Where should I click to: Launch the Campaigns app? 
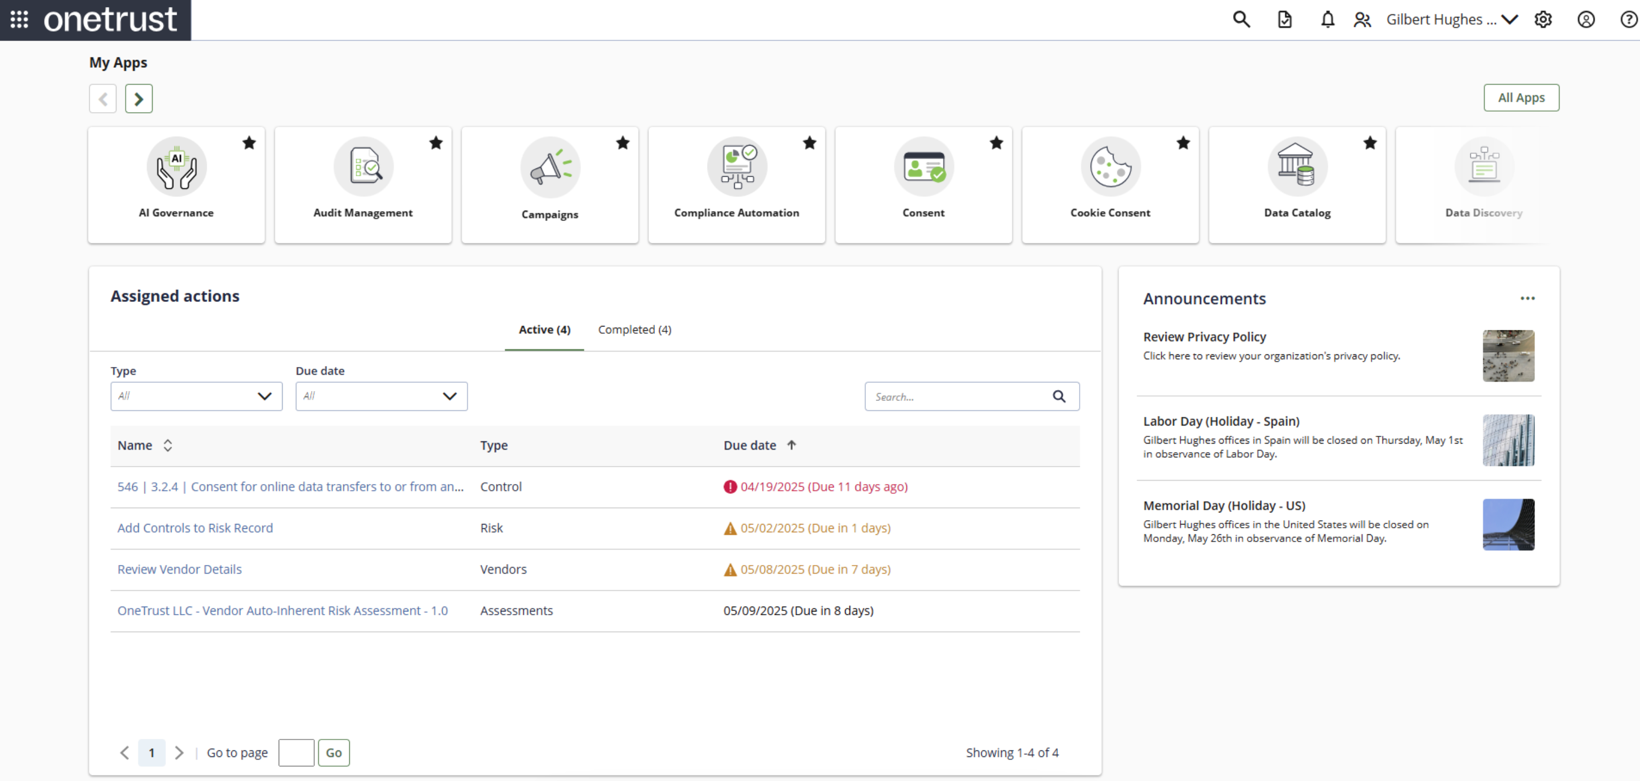[550, 185]
